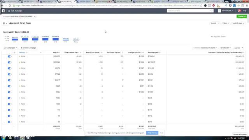This screenshot has height=140, width=249.
Task: Toggle the campaign spending $194.59
Action: [9, 68]
